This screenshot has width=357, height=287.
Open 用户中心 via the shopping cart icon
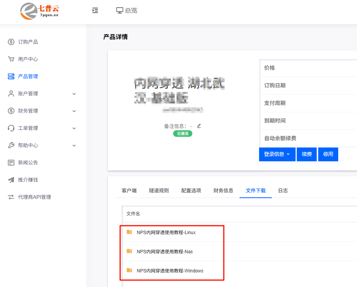[x=11, y=59]
